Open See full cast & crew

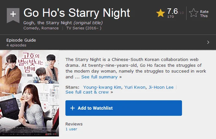pyautogui.click(x=87, y=92)
